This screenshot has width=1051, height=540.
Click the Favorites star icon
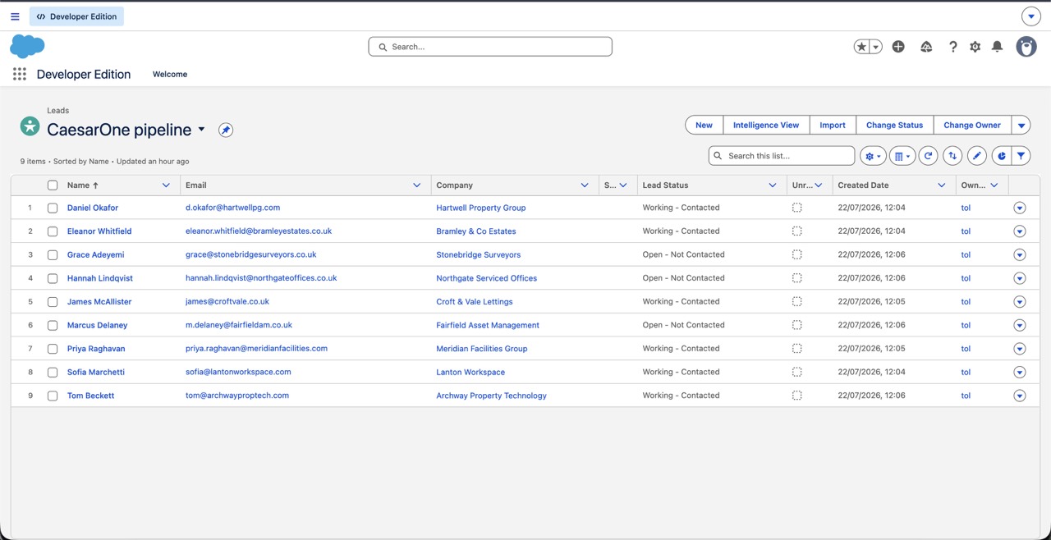tap(861, 47)
